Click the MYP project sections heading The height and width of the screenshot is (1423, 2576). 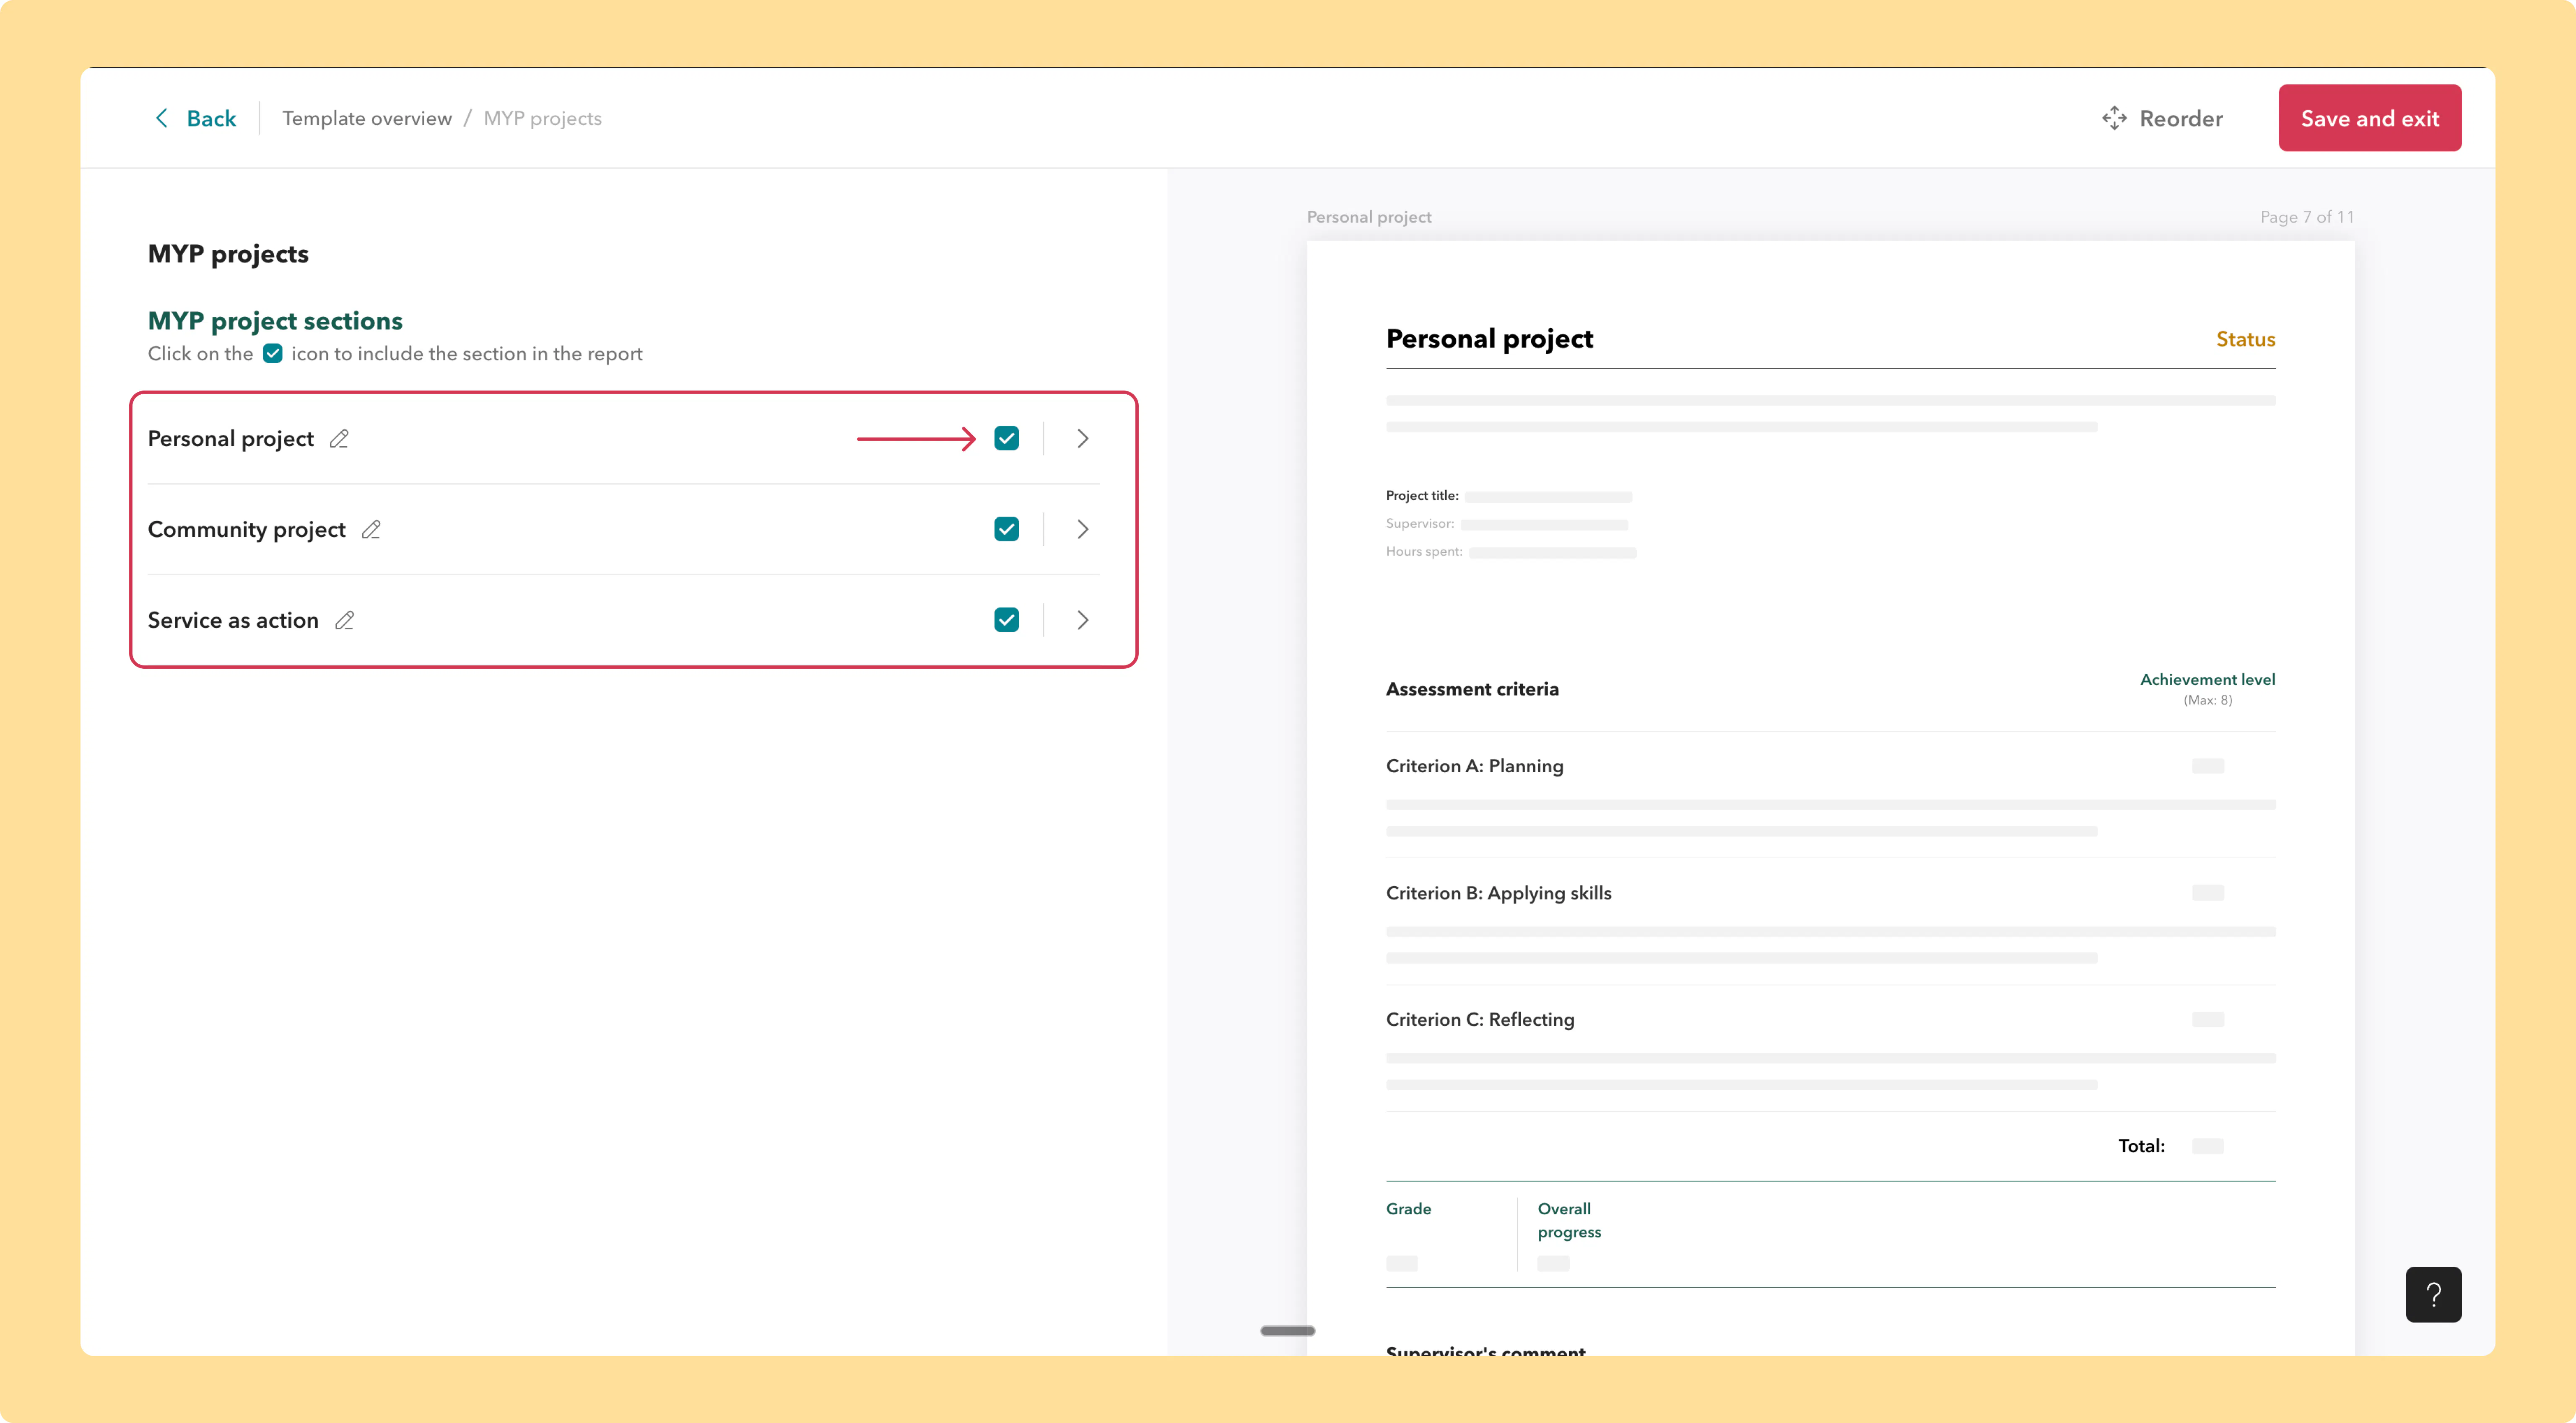[x=275, y=321]
